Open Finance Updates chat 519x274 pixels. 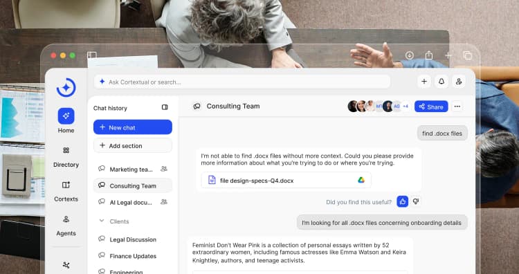(x=133, y=256)
